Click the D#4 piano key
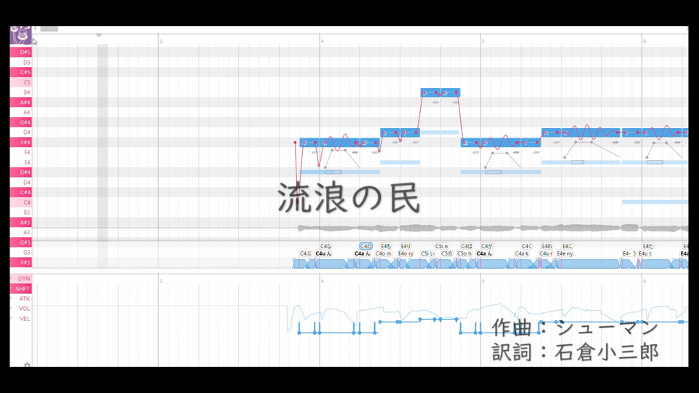 pos(21,172)
